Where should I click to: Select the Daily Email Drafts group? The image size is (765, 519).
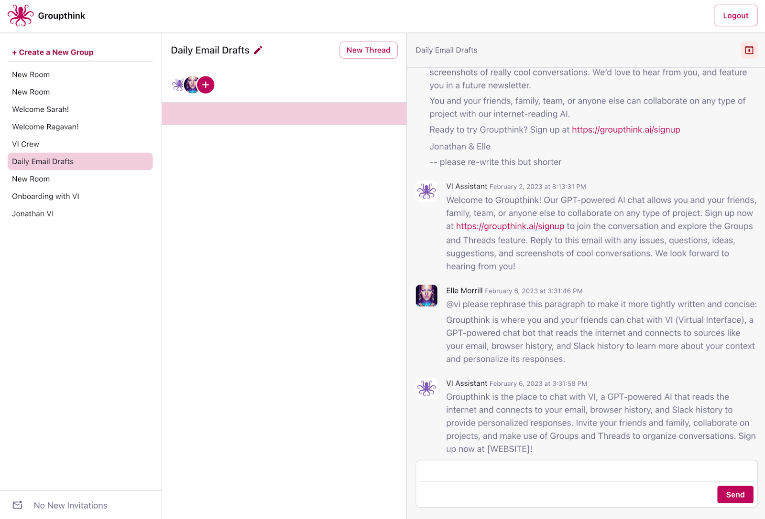pyautogui.click(x=80, y=161)
